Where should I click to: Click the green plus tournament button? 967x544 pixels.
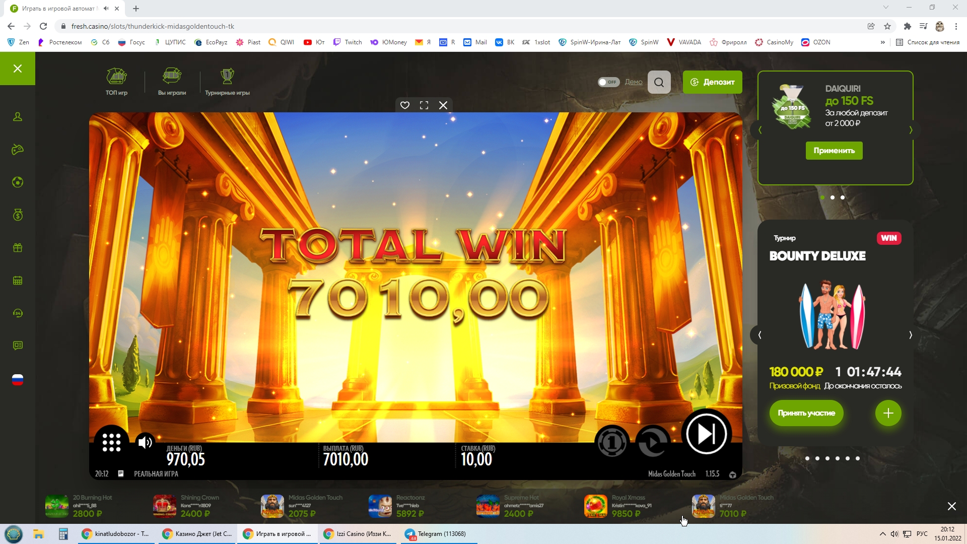pyautogui.click(x=888, y=413)
